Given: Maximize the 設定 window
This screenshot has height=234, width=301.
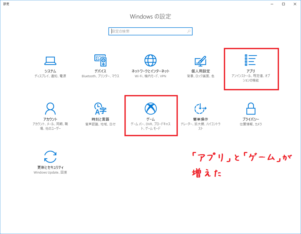Looking at the screenshot, I should pyautogui.click(x=283, y=4).
